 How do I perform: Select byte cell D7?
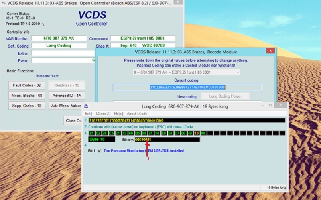(x=177, y=133)
